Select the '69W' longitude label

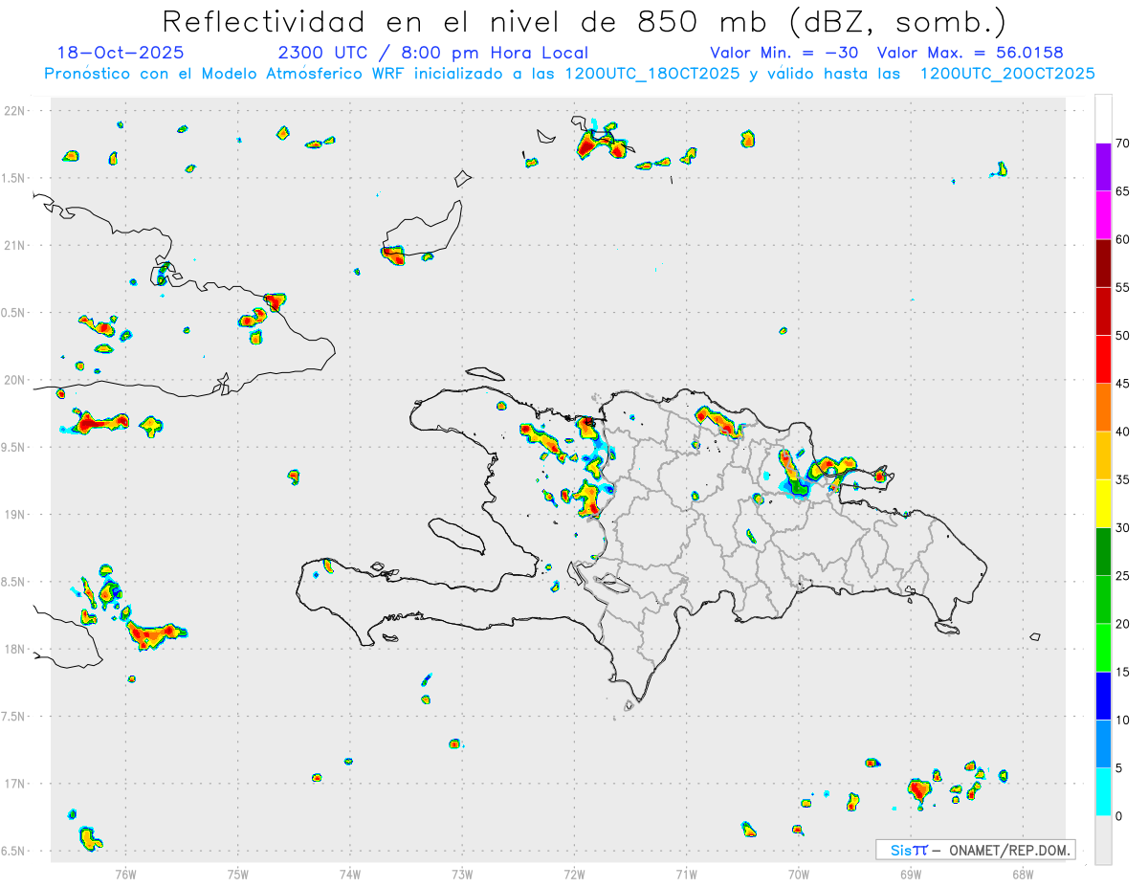click(911, 874)
